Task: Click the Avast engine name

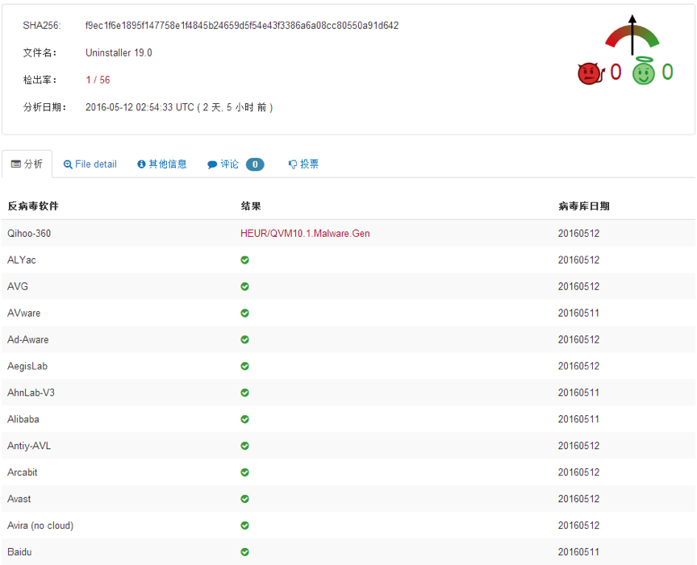Action: (x=19, y=499)
